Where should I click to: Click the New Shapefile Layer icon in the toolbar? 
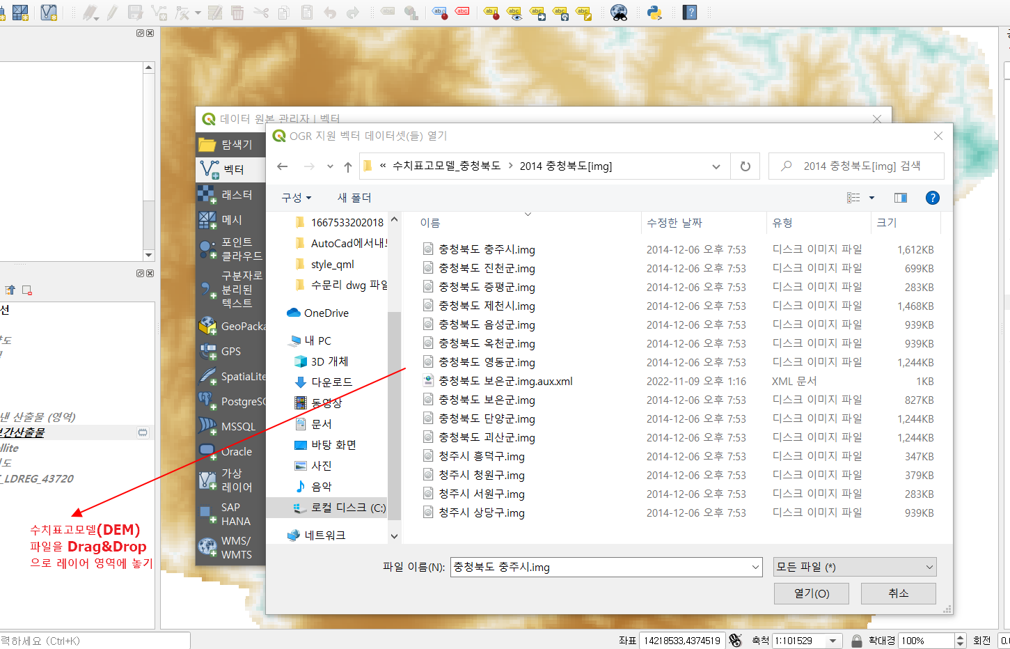click(x=49, y=12)
